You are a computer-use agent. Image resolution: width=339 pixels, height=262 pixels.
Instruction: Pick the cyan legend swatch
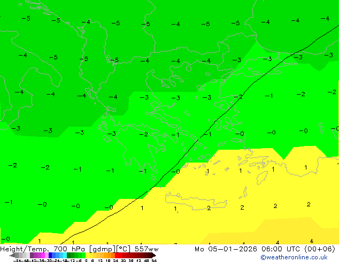(x=65, y=255)
